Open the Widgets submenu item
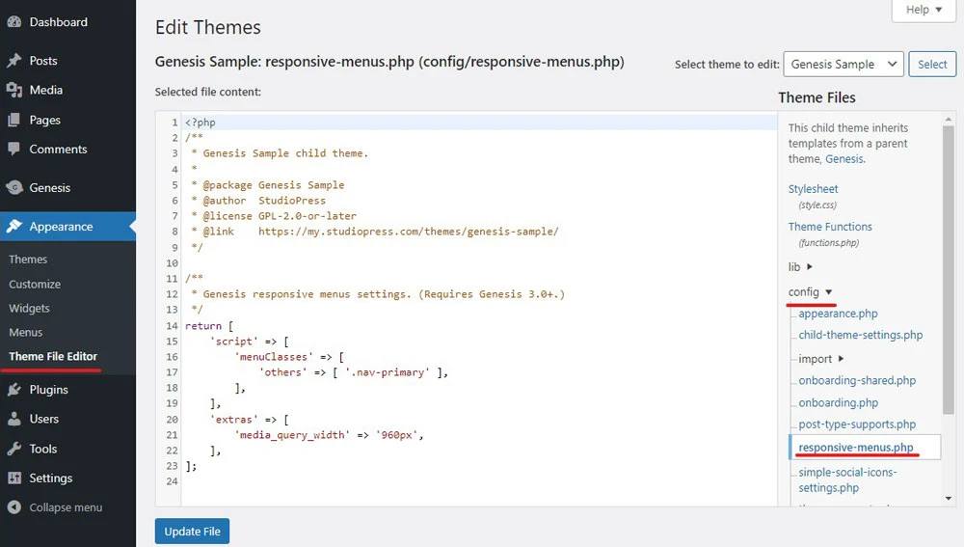964x547 pixels. click(29, 309)
